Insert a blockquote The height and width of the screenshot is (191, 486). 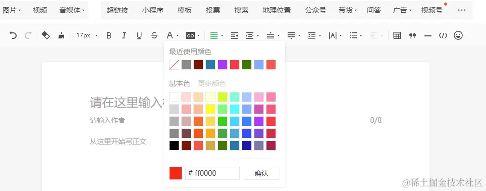point(412,35)
